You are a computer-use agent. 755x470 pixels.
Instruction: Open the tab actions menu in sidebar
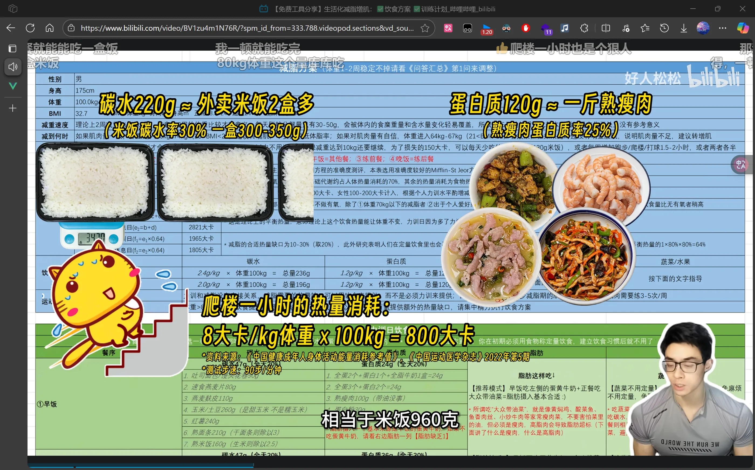coord(13,48)
